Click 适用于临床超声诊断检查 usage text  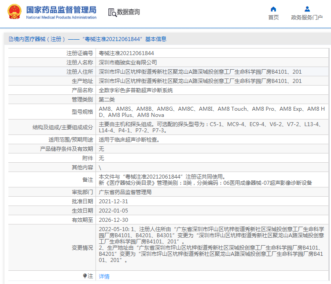click(129, 140)
